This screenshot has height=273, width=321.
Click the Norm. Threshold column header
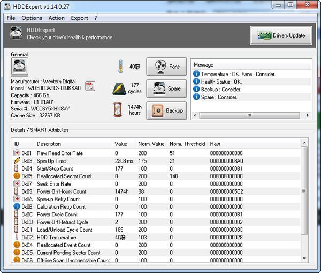(x=187, y=144)
